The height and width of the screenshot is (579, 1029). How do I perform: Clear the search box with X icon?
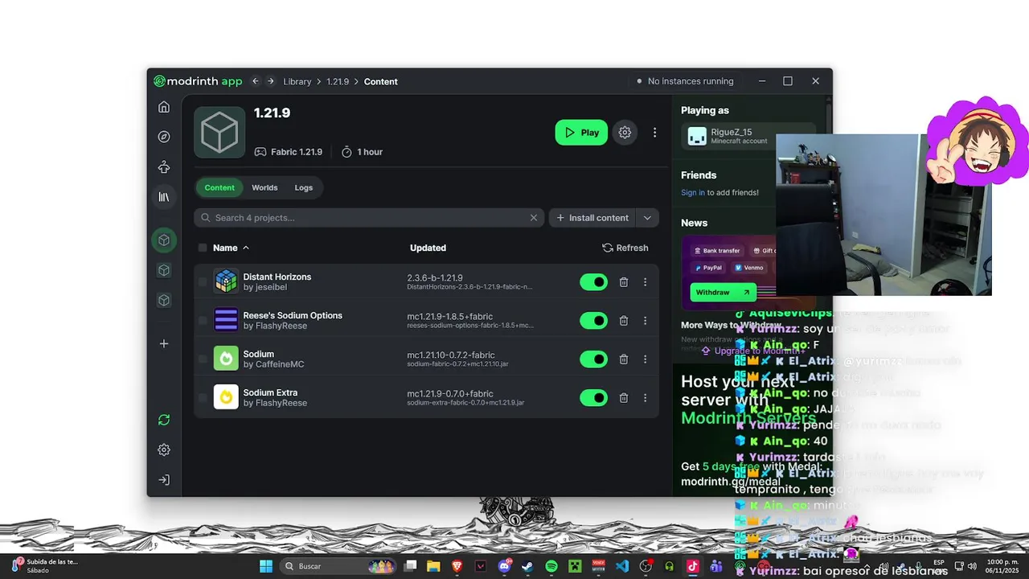coord(534,218)
